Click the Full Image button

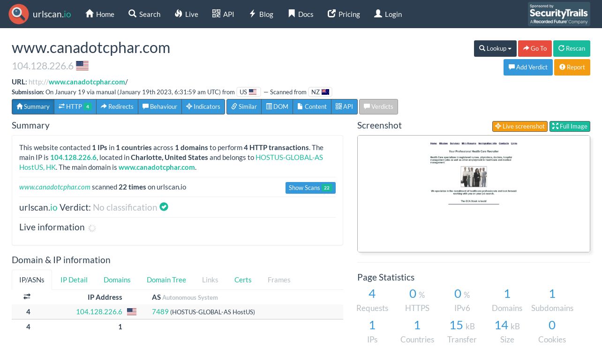(570, 126)
